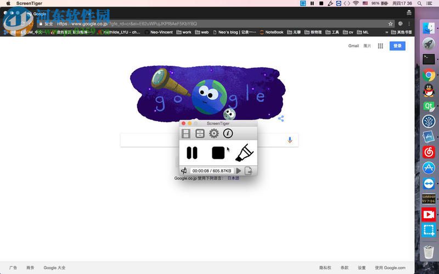Open the Neo-Vincent bookmark
This screenshot has width=439, height=274.
click(159, 32)
